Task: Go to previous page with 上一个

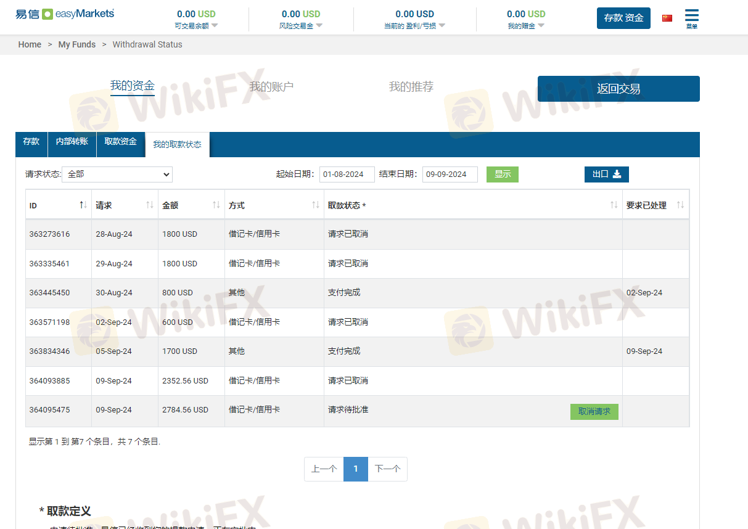Action: [x=324, y=469]
